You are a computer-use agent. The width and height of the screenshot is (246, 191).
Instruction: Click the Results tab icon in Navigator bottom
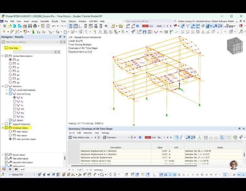coord(23,169)
